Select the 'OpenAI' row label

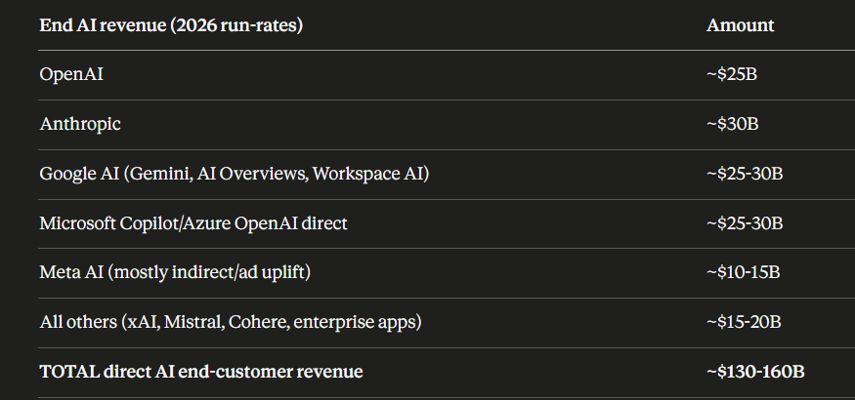71,74
